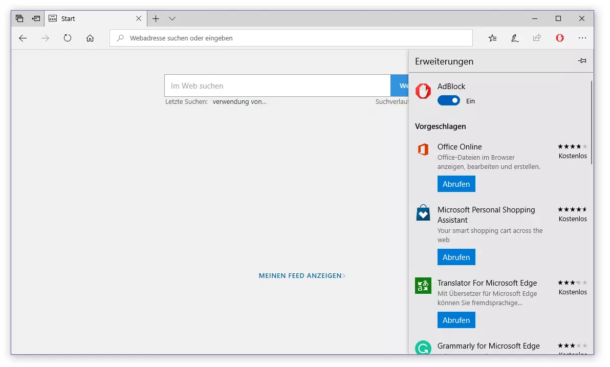Click the AdBlock toolbar icon
Image resolution: width=610 pixels, height=367 pixels.
560,38
